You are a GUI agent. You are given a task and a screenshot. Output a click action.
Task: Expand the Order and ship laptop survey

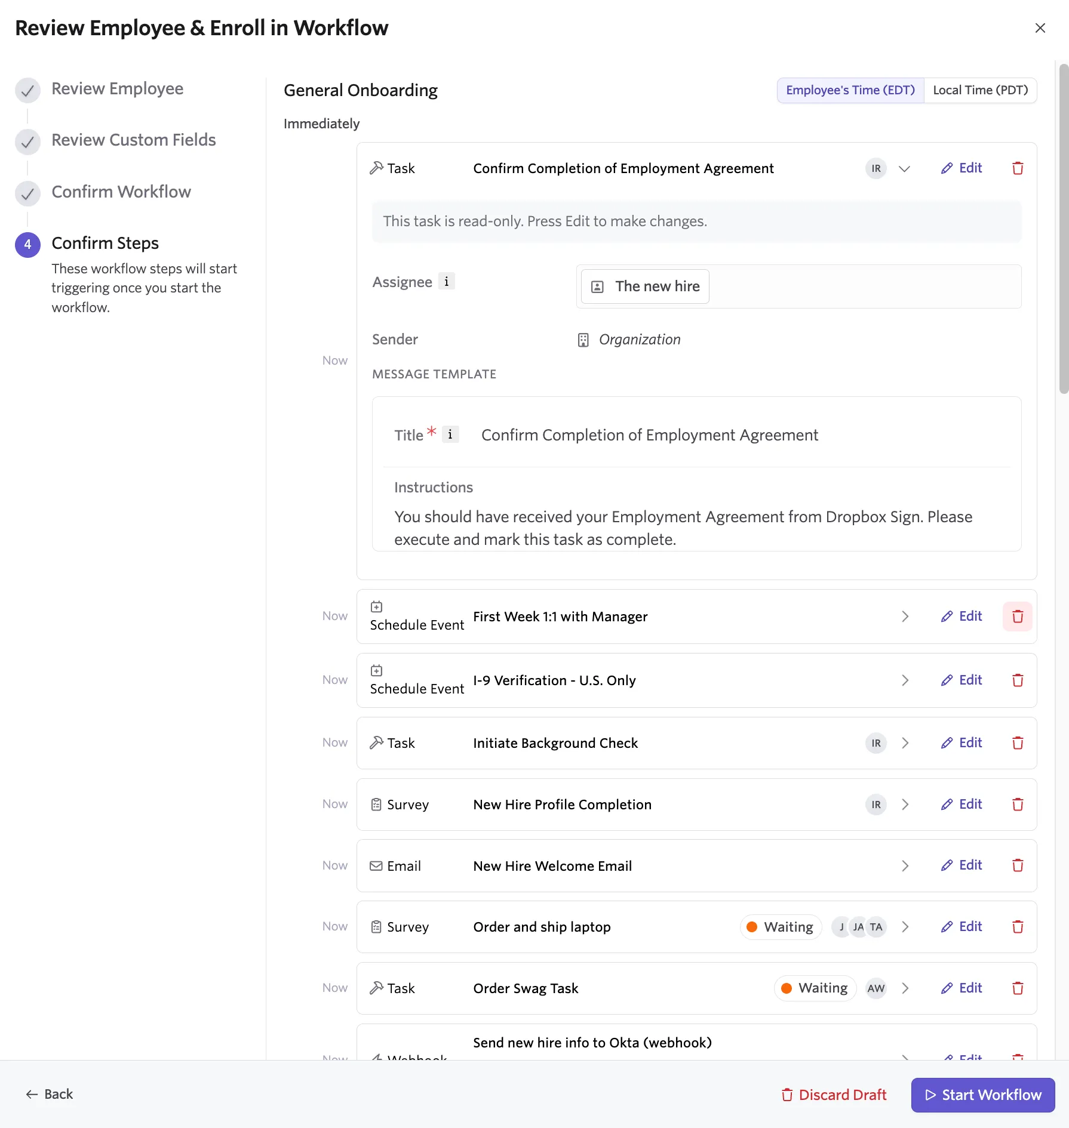905,927
